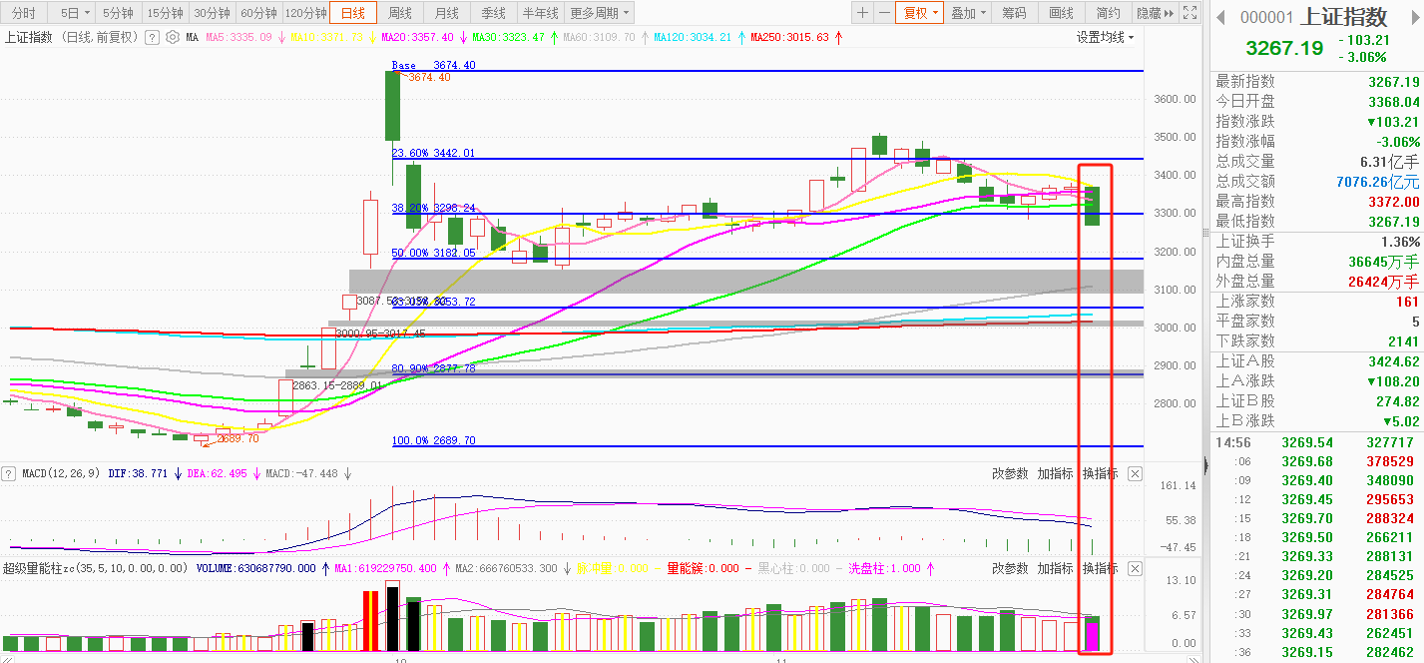Viewport: 1424px width, 663px height.
Task: Open the MA settings gear icon
Action: tap(173, 37)
